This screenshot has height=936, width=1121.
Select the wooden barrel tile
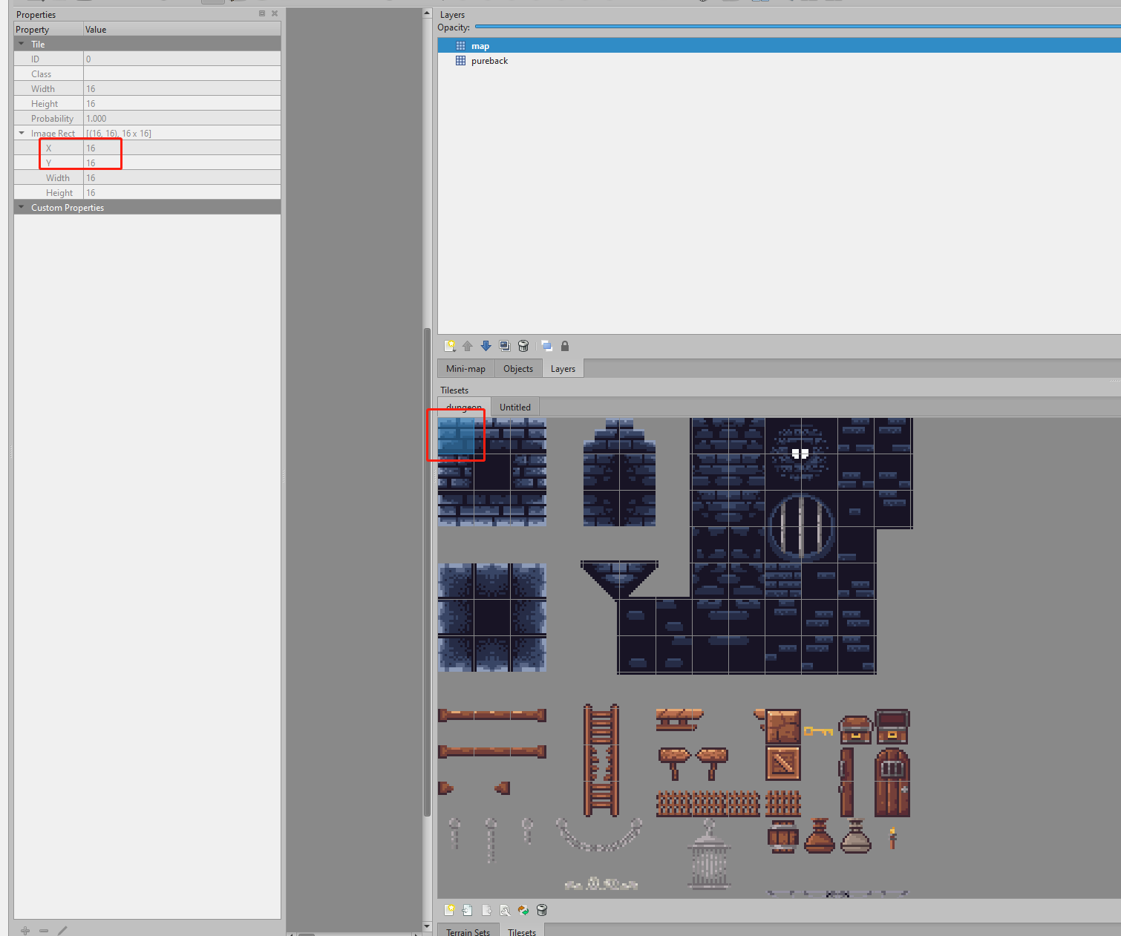coord(783,837)
